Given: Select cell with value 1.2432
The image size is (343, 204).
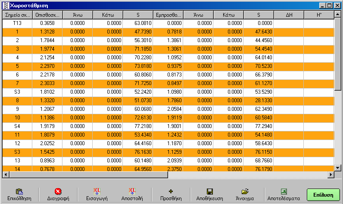Looking at the screenshot, I should [x=168, y=135].
